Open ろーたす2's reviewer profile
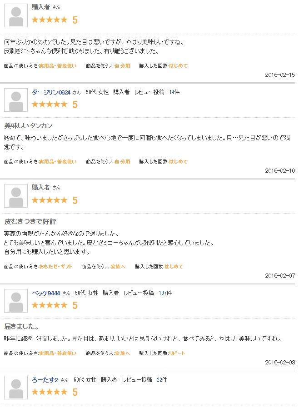The height and width of the screenshot is (408, 304). coord(45,380)
